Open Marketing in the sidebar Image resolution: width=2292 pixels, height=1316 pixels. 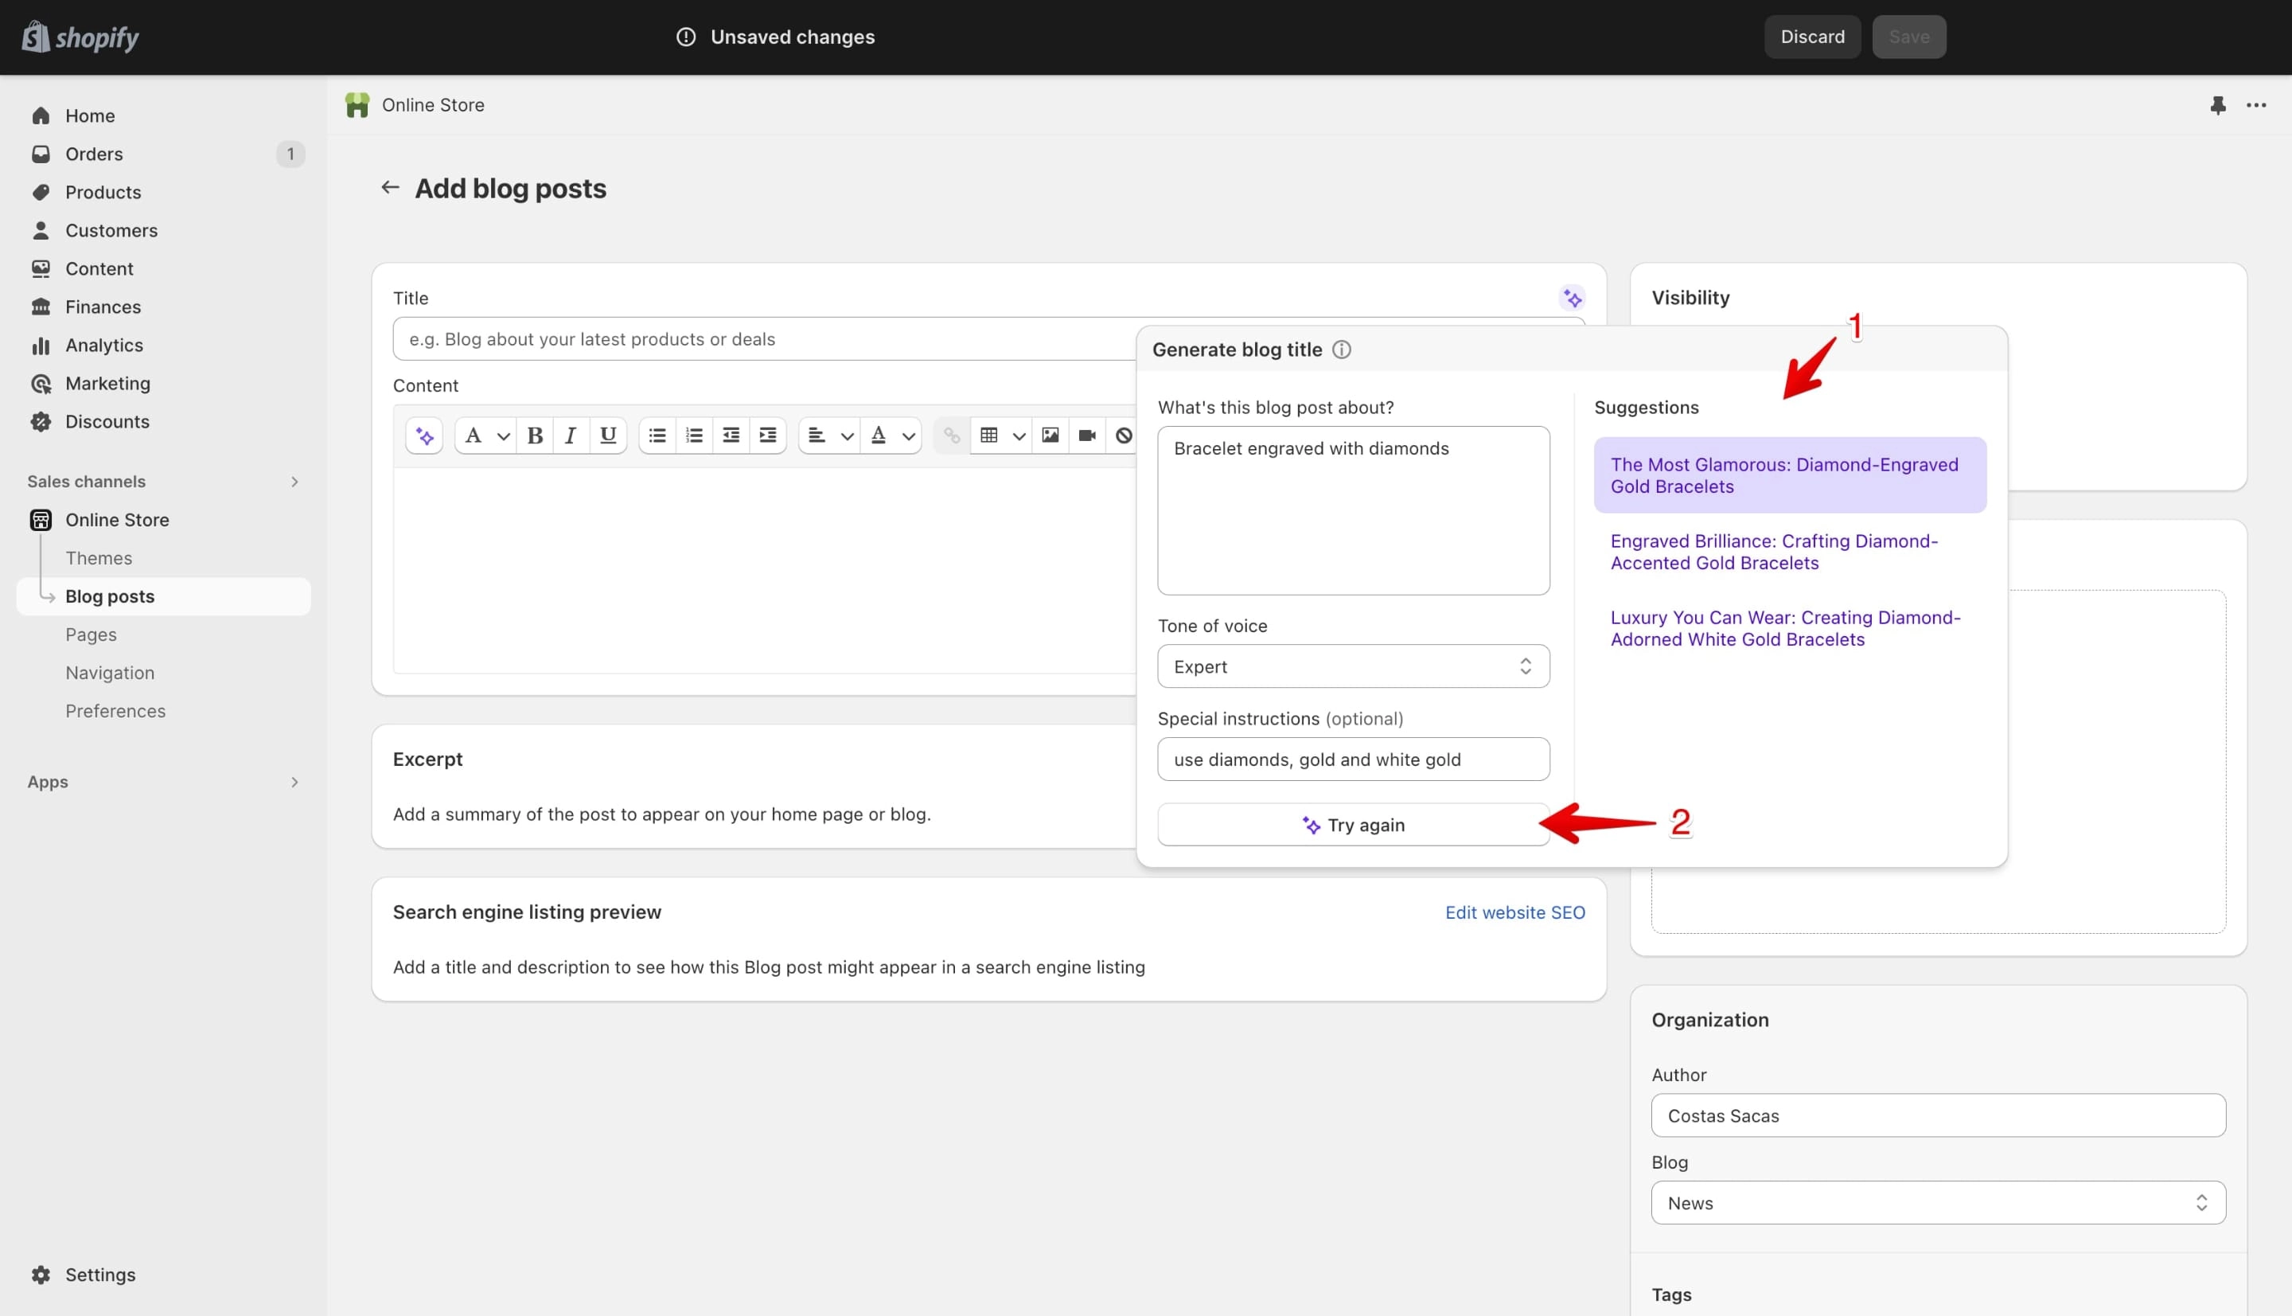(163, 383)
